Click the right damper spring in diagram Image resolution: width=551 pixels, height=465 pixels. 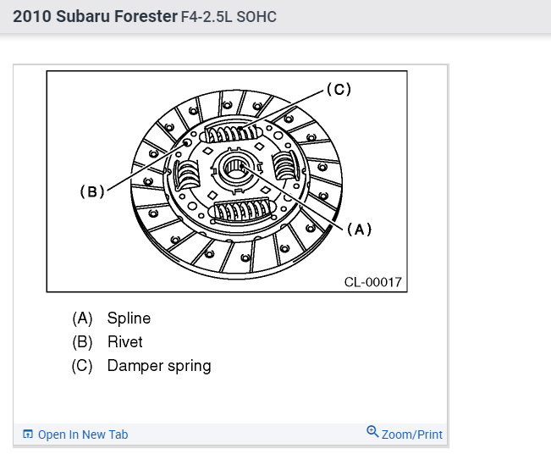click(285, 164)
